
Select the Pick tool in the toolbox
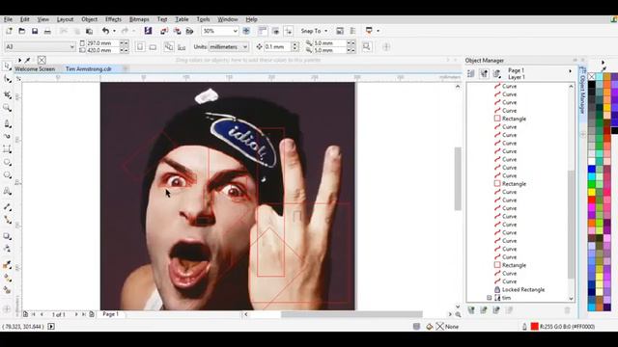7,66
